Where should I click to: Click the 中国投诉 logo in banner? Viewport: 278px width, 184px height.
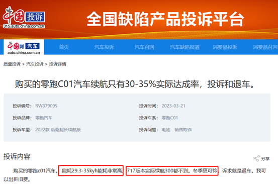[x=24, y=18]
